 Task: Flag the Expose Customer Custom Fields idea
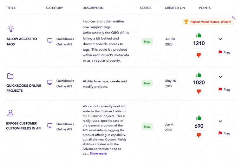tap(224, 133)
